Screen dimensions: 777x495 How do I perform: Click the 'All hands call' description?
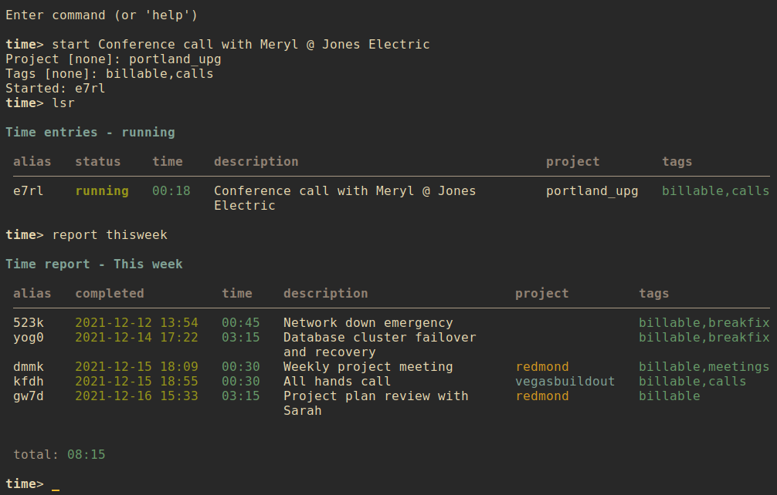338,382
